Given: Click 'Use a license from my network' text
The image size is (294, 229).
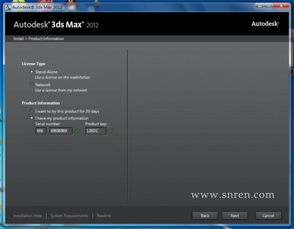Looking at the screenshot, I should (61, 90).
